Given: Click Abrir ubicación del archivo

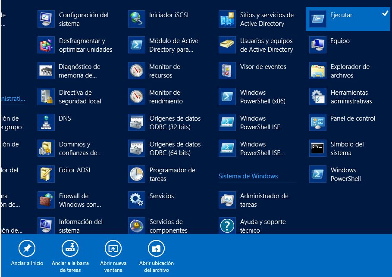Looking at the screenshot, I should [x=156, y=254].
